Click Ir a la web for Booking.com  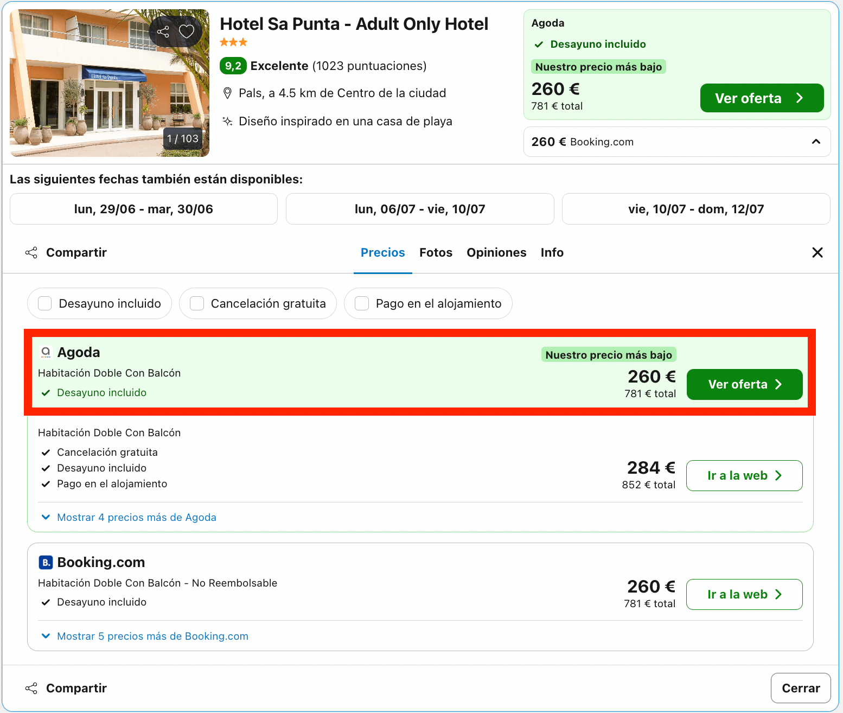744,595
